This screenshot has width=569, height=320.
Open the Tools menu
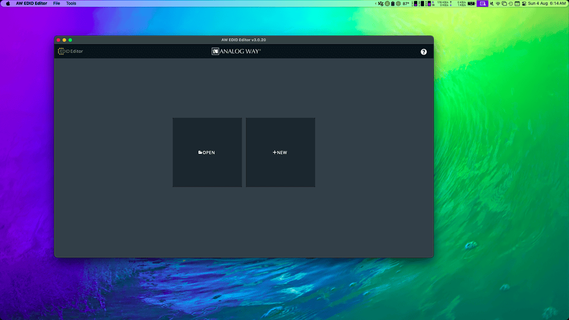click(71, 3)
